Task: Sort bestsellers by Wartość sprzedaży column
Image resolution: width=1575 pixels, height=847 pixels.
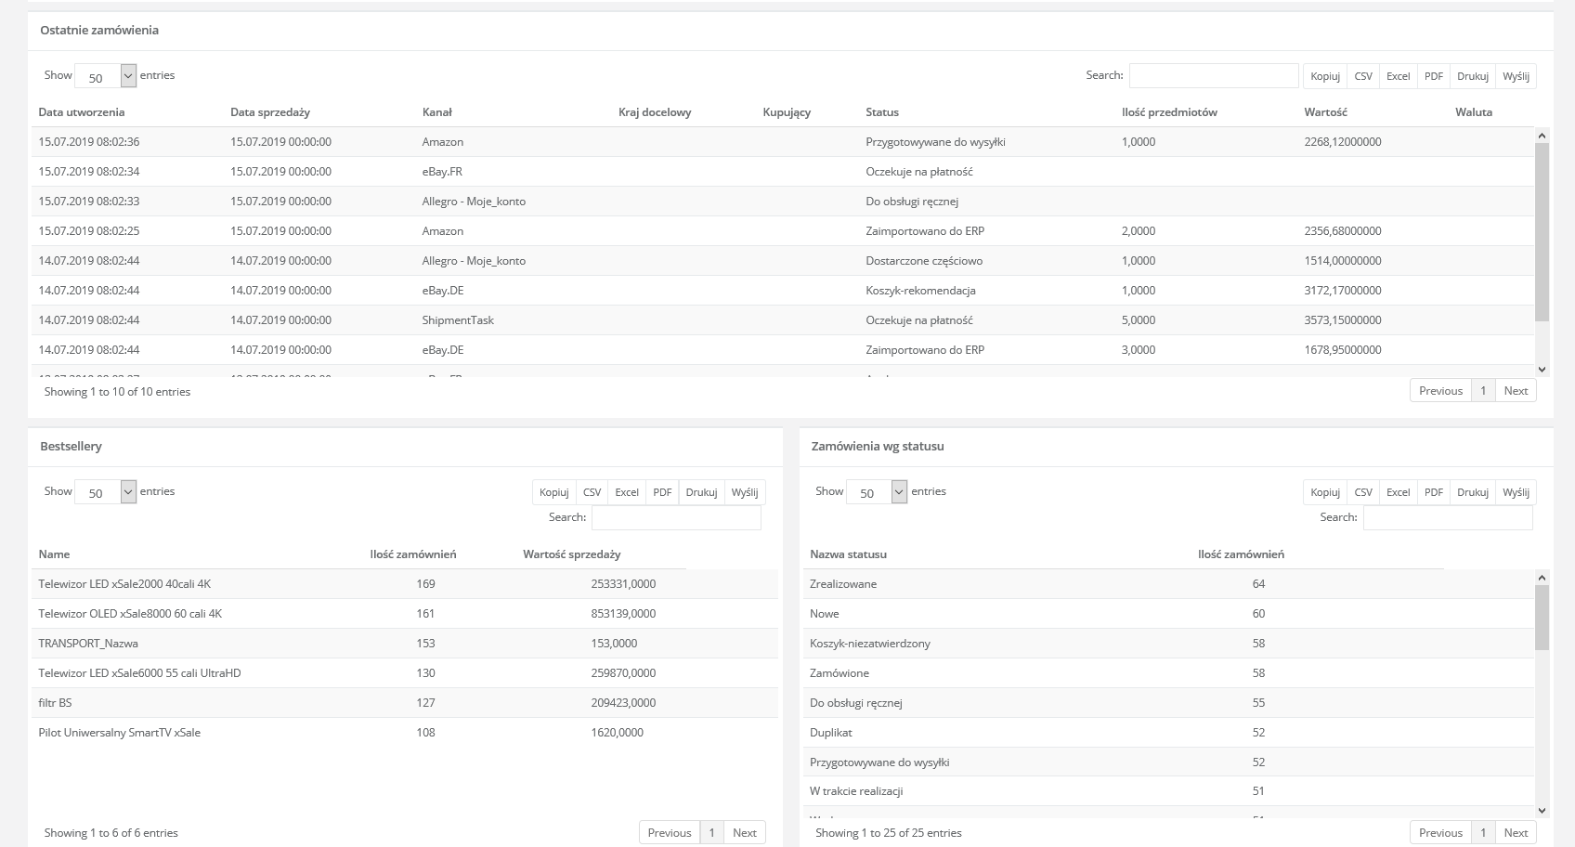Action: pos(571,554)
